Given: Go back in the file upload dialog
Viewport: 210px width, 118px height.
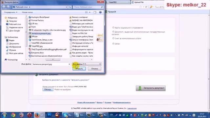Looking at the screenshot, I should [x=4, y=7].
